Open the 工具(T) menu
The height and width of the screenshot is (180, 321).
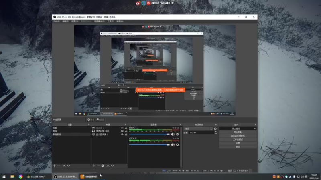(x=111, y=22)
